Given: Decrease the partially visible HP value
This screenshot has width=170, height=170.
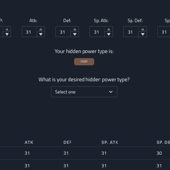Looking at the screenshot, I should tap(7, 34).
